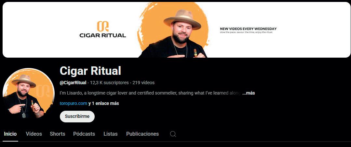Click the 12,3 K suscriptores count
The height and width of the screenshot is (147, 351).
coord(109,83)
